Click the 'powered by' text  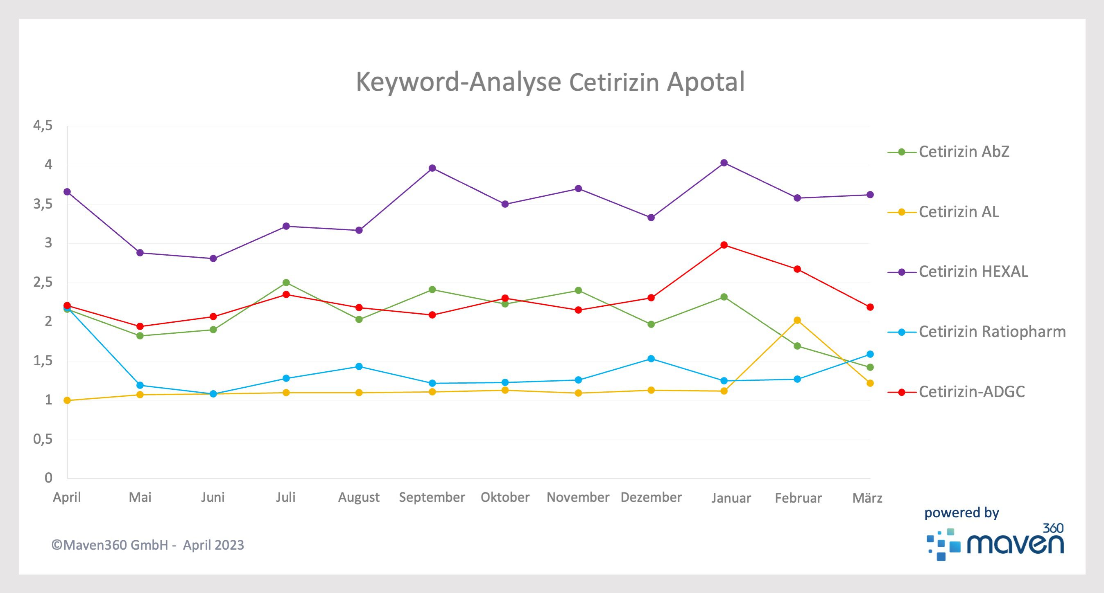point(962,512)
